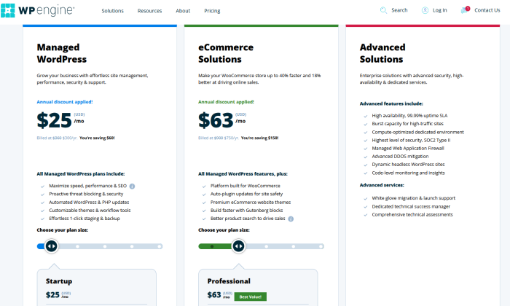Click the Best Value! badge on Professional plan

[x=250, y=297]
